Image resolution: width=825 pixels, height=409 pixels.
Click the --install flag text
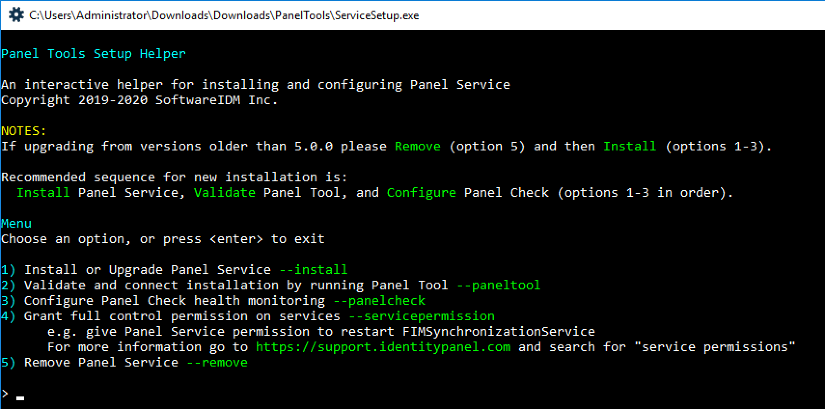(314, 270)
